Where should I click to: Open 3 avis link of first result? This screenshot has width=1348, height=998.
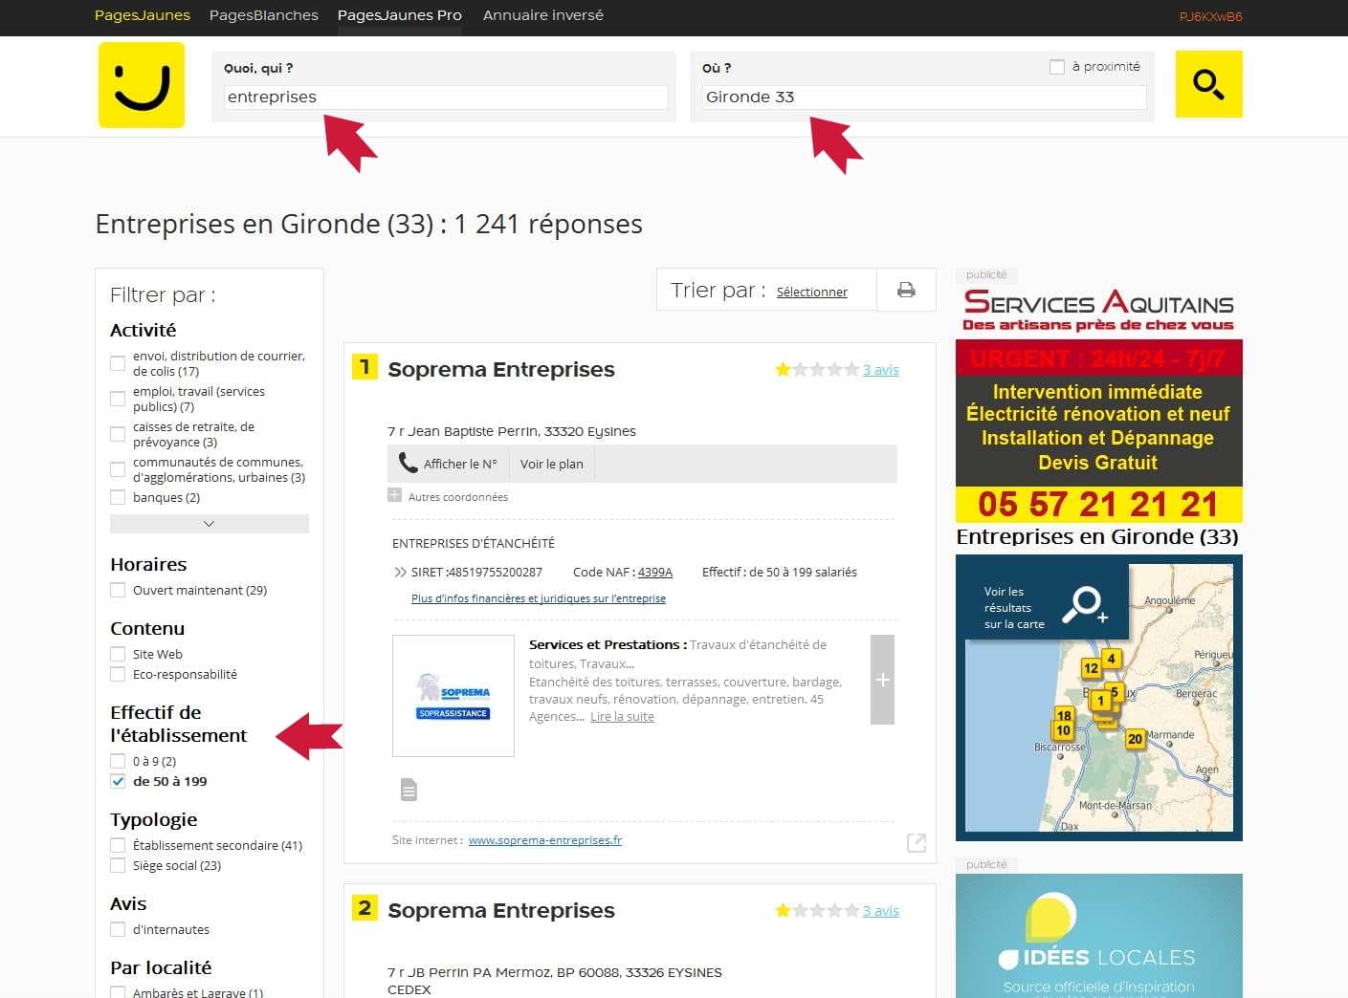tap(881, 370)
